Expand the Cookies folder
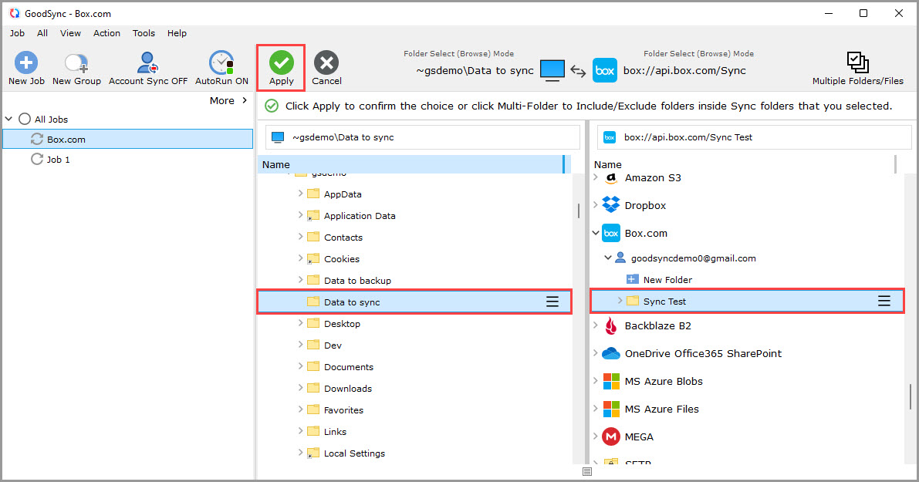 [301, 258]
